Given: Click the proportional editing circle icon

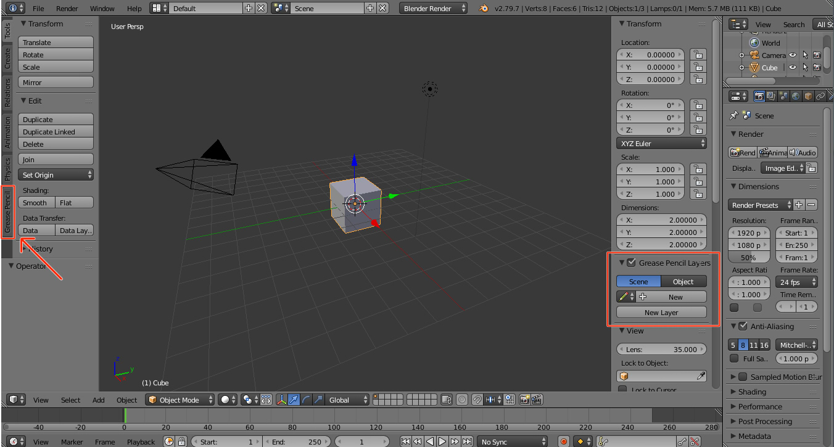Looking at the screenshot, I should pyautogui.click(x=462, y=400).
